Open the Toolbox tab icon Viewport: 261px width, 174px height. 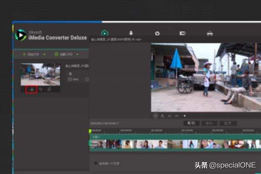210,33
